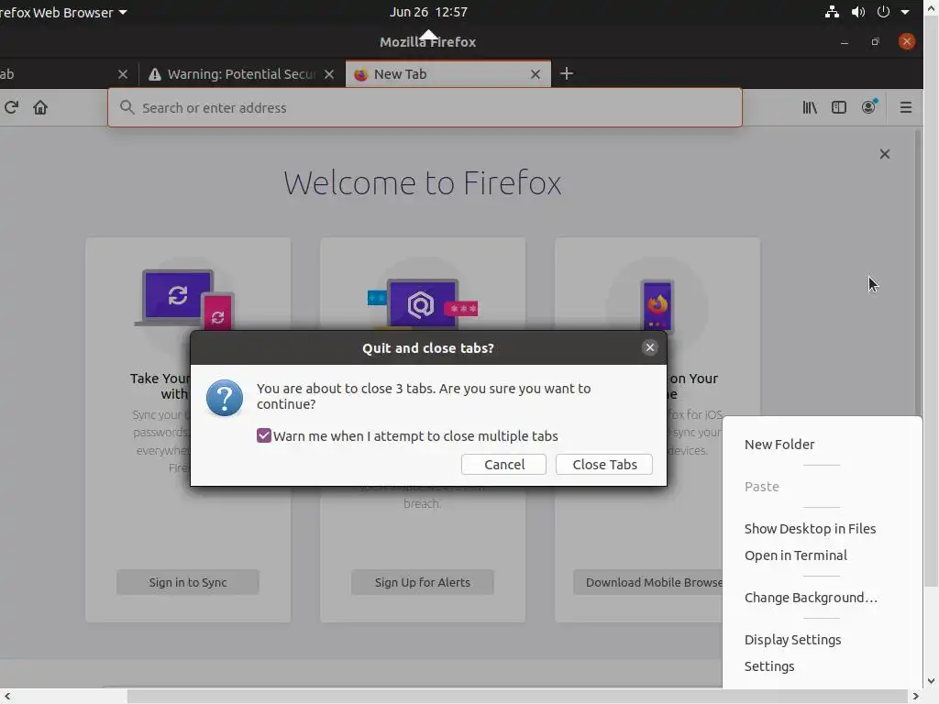The image size is (939, 704).
Task: Open the Firefox Web Browser app menu
Action: click(63, 13)
